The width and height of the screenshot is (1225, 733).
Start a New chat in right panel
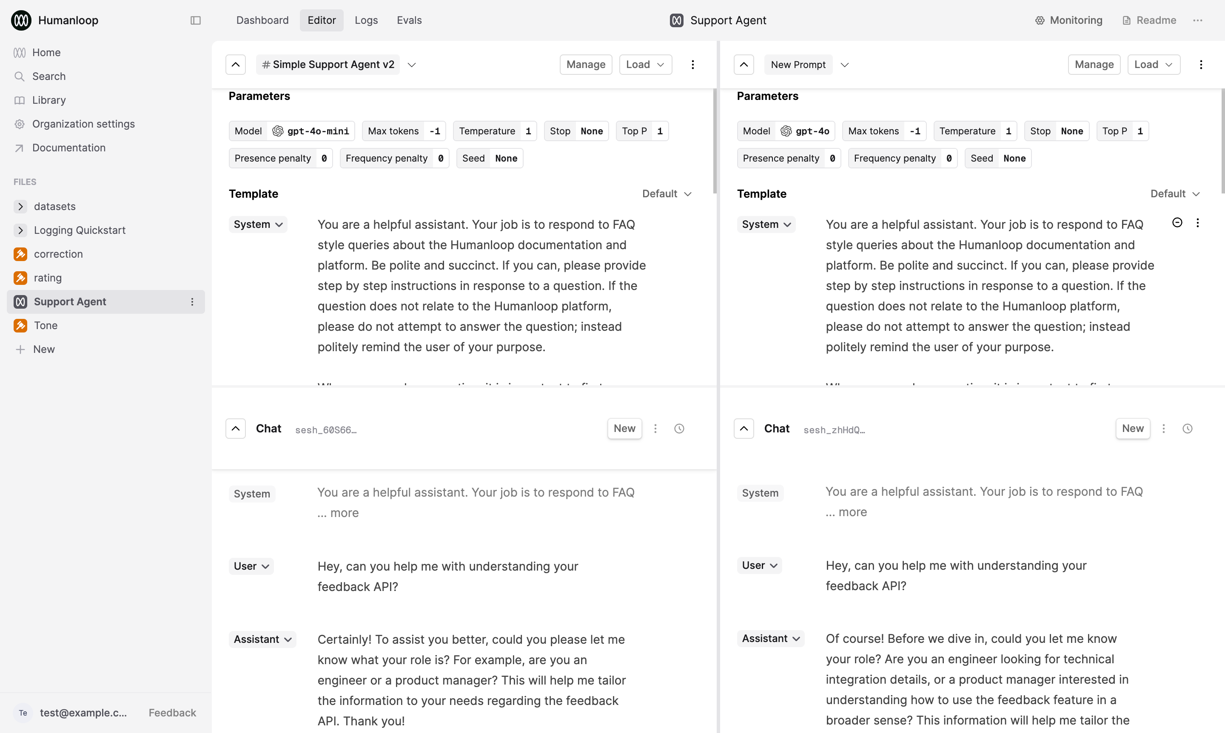coord(1133,429)
